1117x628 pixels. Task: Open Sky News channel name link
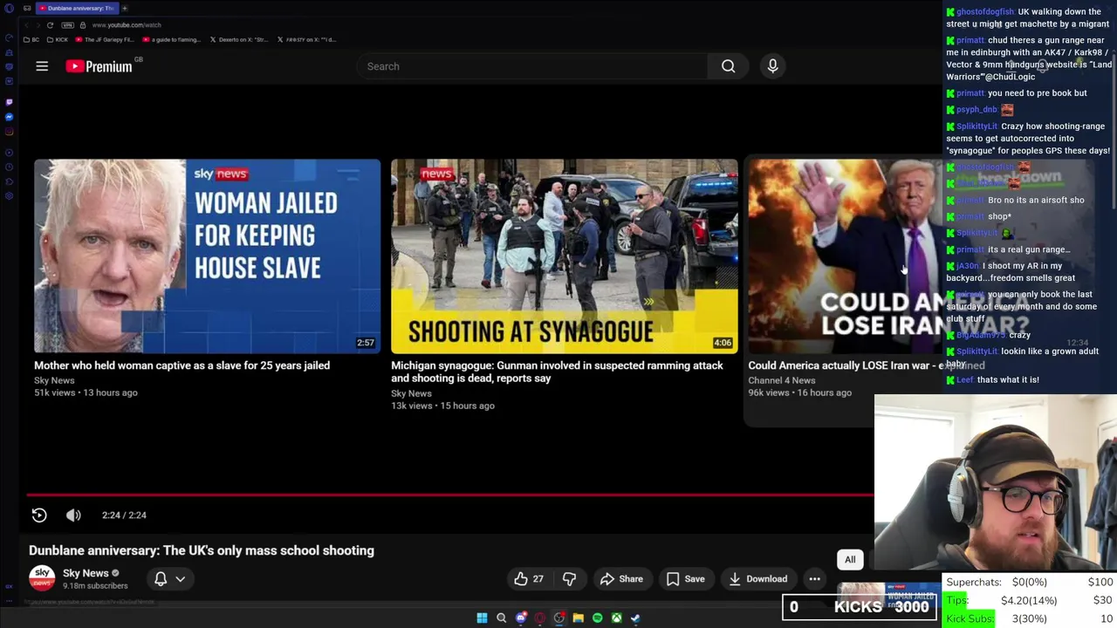coord(86,573)
